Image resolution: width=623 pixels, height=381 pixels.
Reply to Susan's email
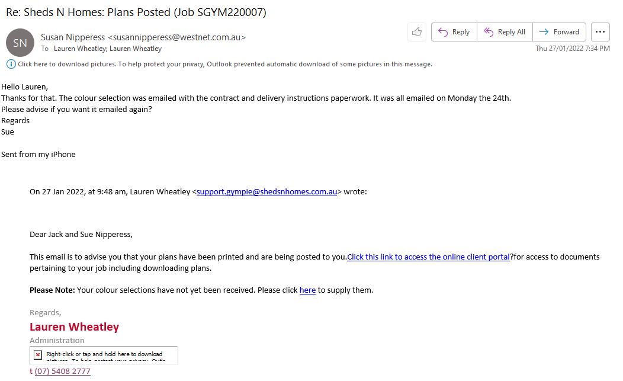pyautogui.click(x=455, y=32)
